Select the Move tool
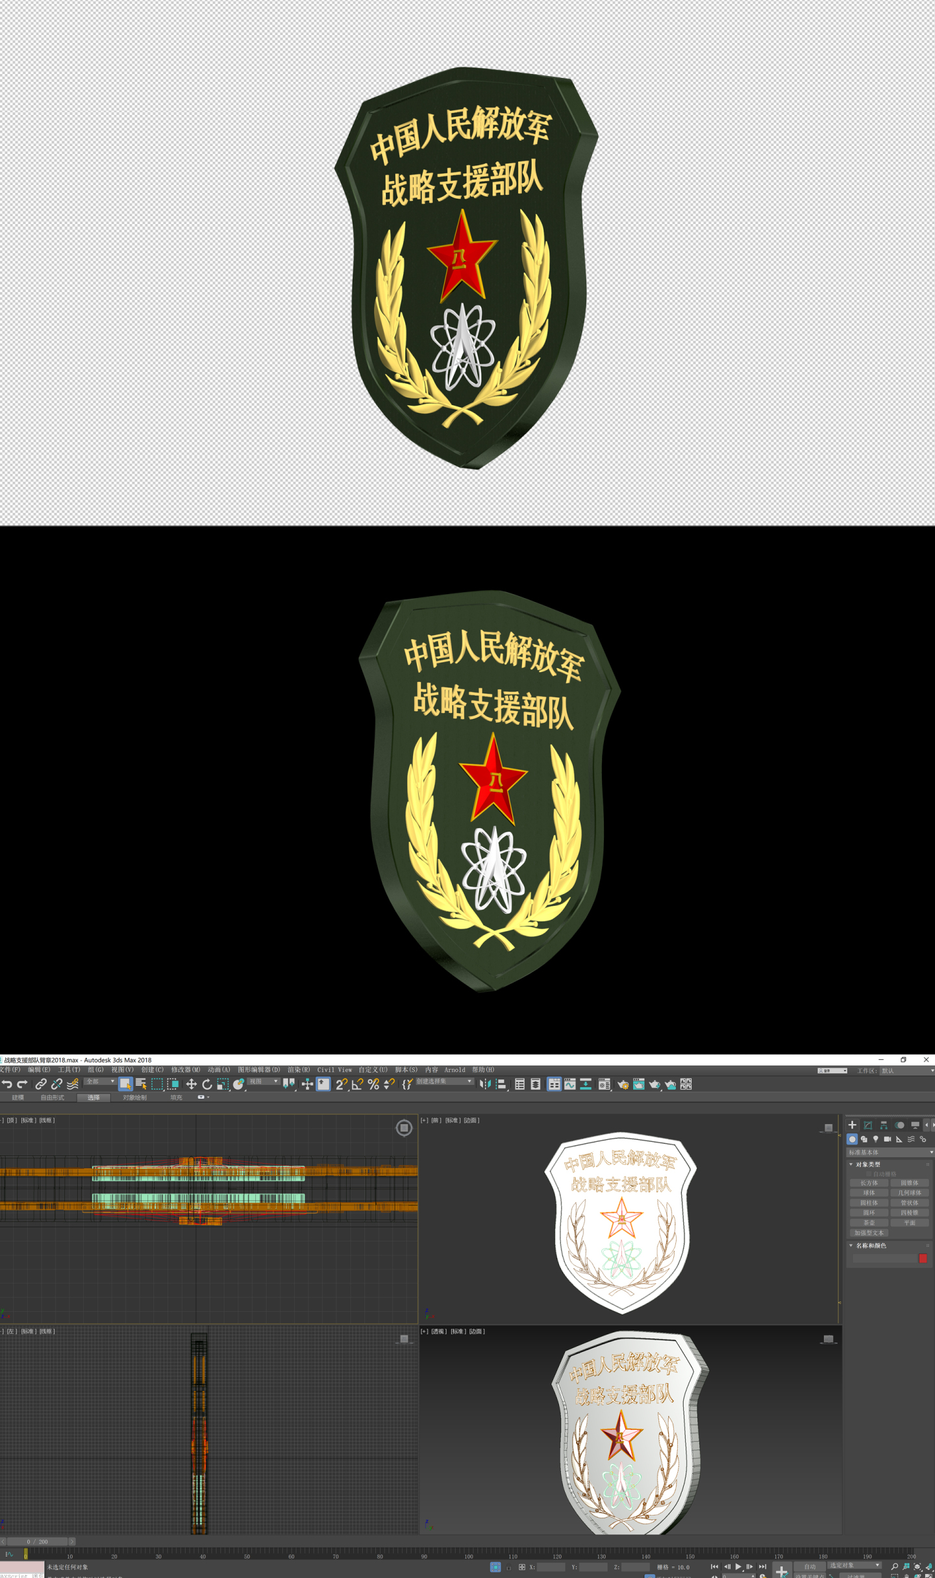This screenshot has width=935, height=1578. click(x=191, y=1084)
